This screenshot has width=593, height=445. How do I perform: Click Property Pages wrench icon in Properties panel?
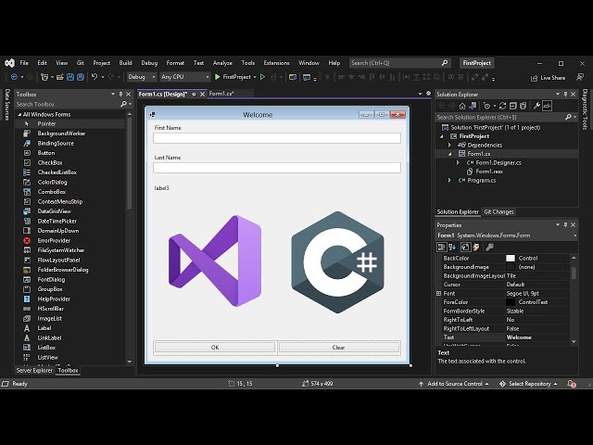489,248
